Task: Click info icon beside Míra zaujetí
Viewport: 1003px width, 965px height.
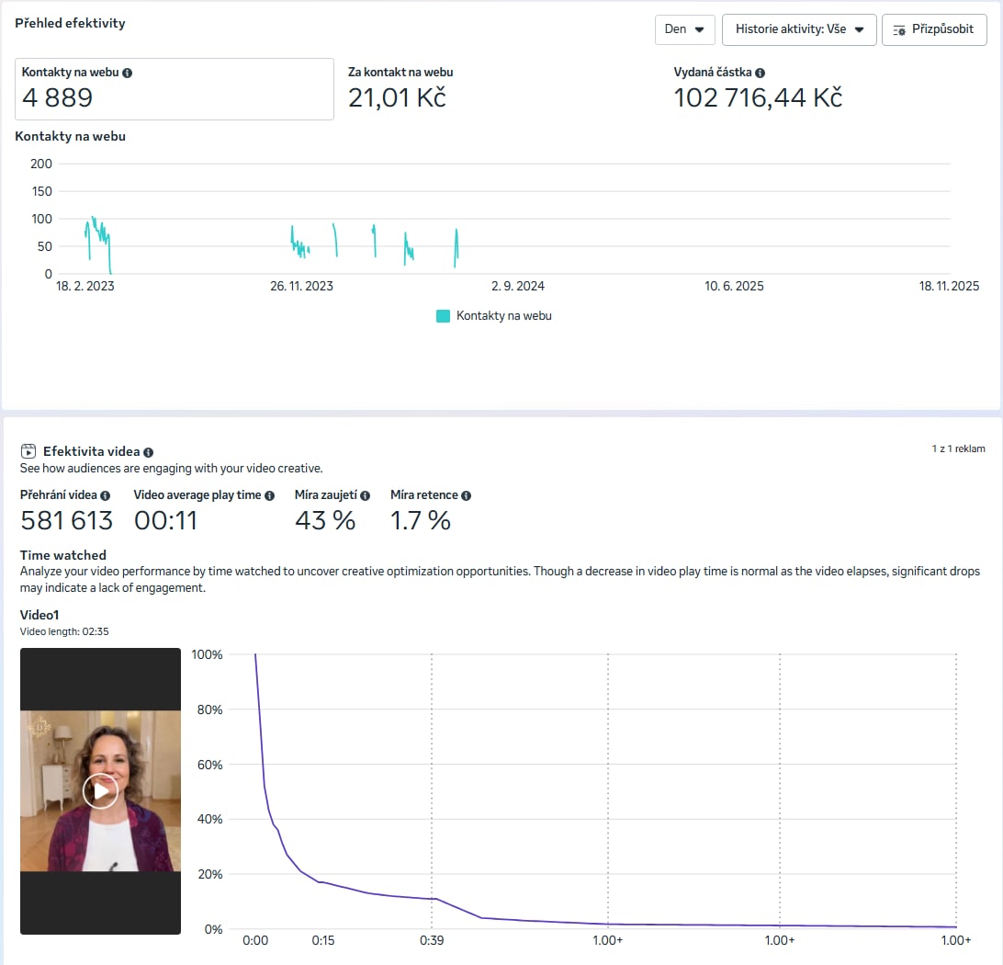Action: (x=366, y=495)
